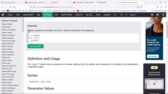
Task: Select SQL in the top navigation
Action: (39, 15)
